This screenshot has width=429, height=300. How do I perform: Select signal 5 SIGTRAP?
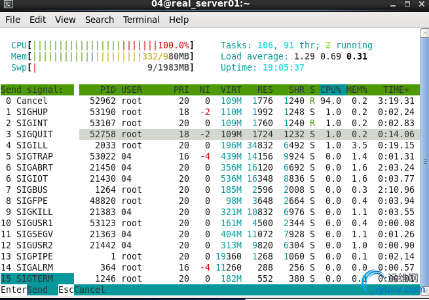coord(37,156)
